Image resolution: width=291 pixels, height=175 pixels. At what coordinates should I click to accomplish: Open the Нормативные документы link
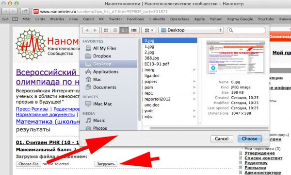pos(45,115)
